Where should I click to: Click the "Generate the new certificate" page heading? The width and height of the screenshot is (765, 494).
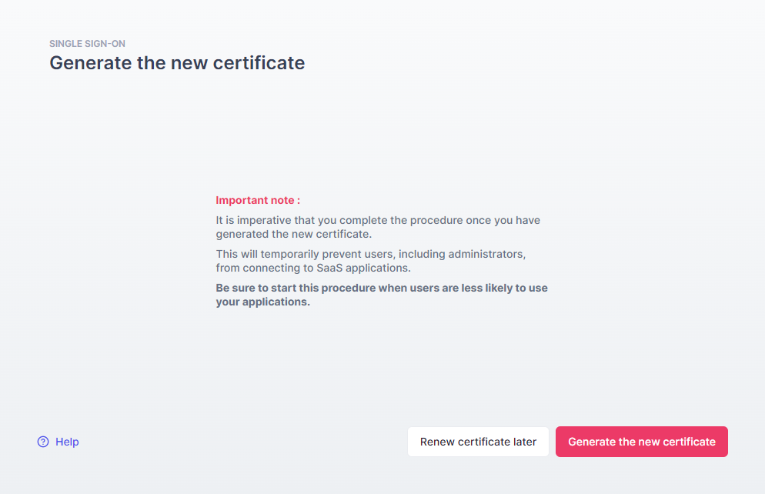coord(177,63)
